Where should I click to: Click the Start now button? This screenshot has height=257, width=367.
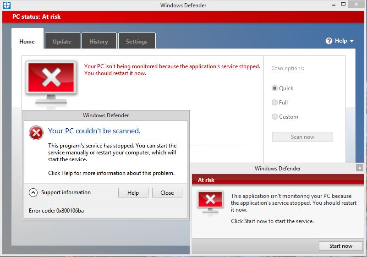340,246
